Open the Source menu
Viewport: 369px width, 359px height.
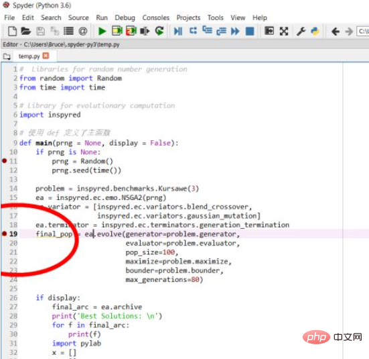[78, 17]
